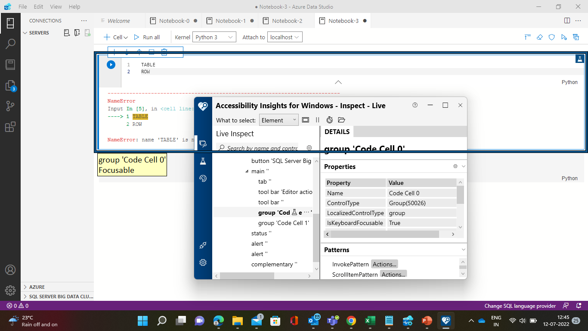This screenshot has width=588, height=331.
Task: Open the Kernel Python 3 dropdown
Action: (214, 37)
